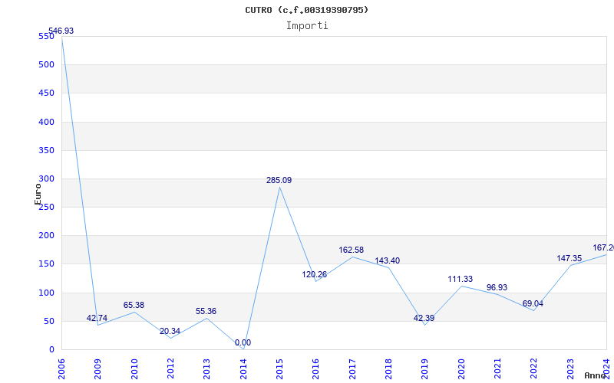Click y-axis tick 0

coord(51,350)
